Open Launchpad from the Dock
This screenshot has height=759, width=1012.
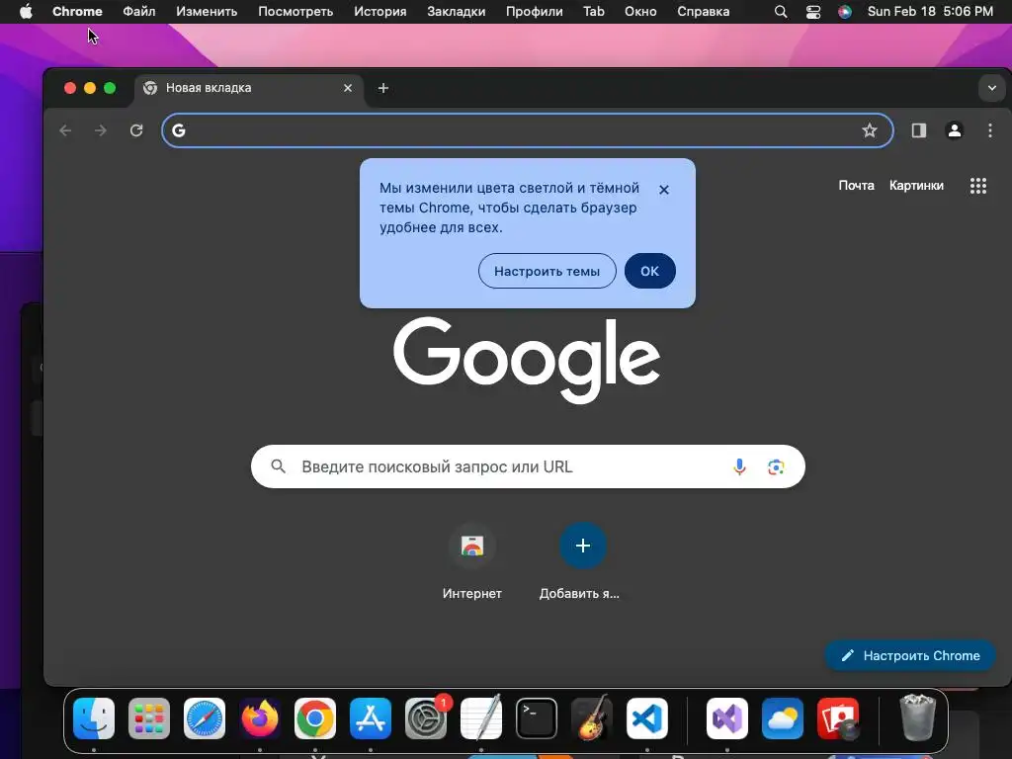pyautogui.click(x=149, y=718)
